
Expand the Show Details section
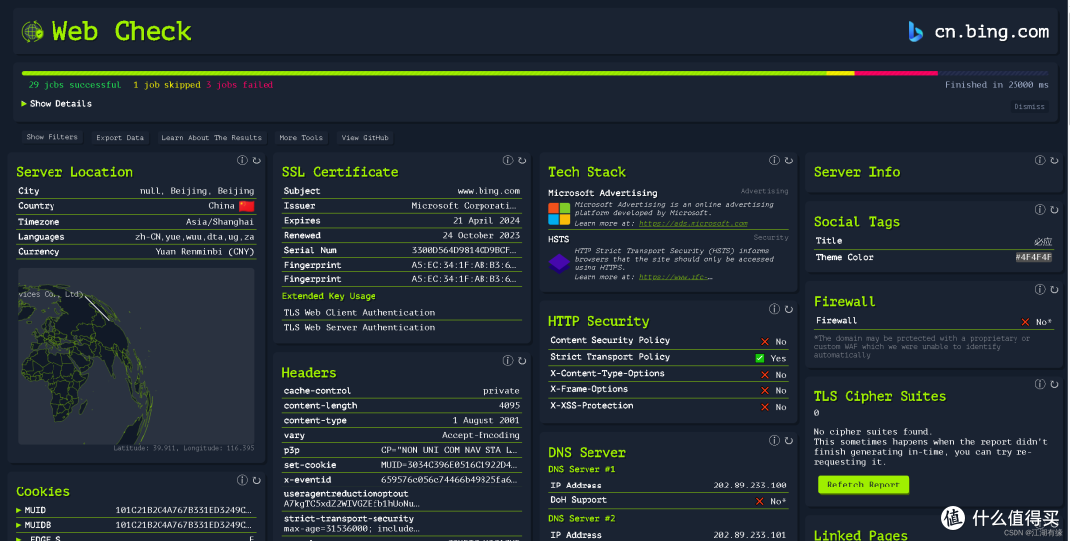pyautogui.click(x=55, y=104)
